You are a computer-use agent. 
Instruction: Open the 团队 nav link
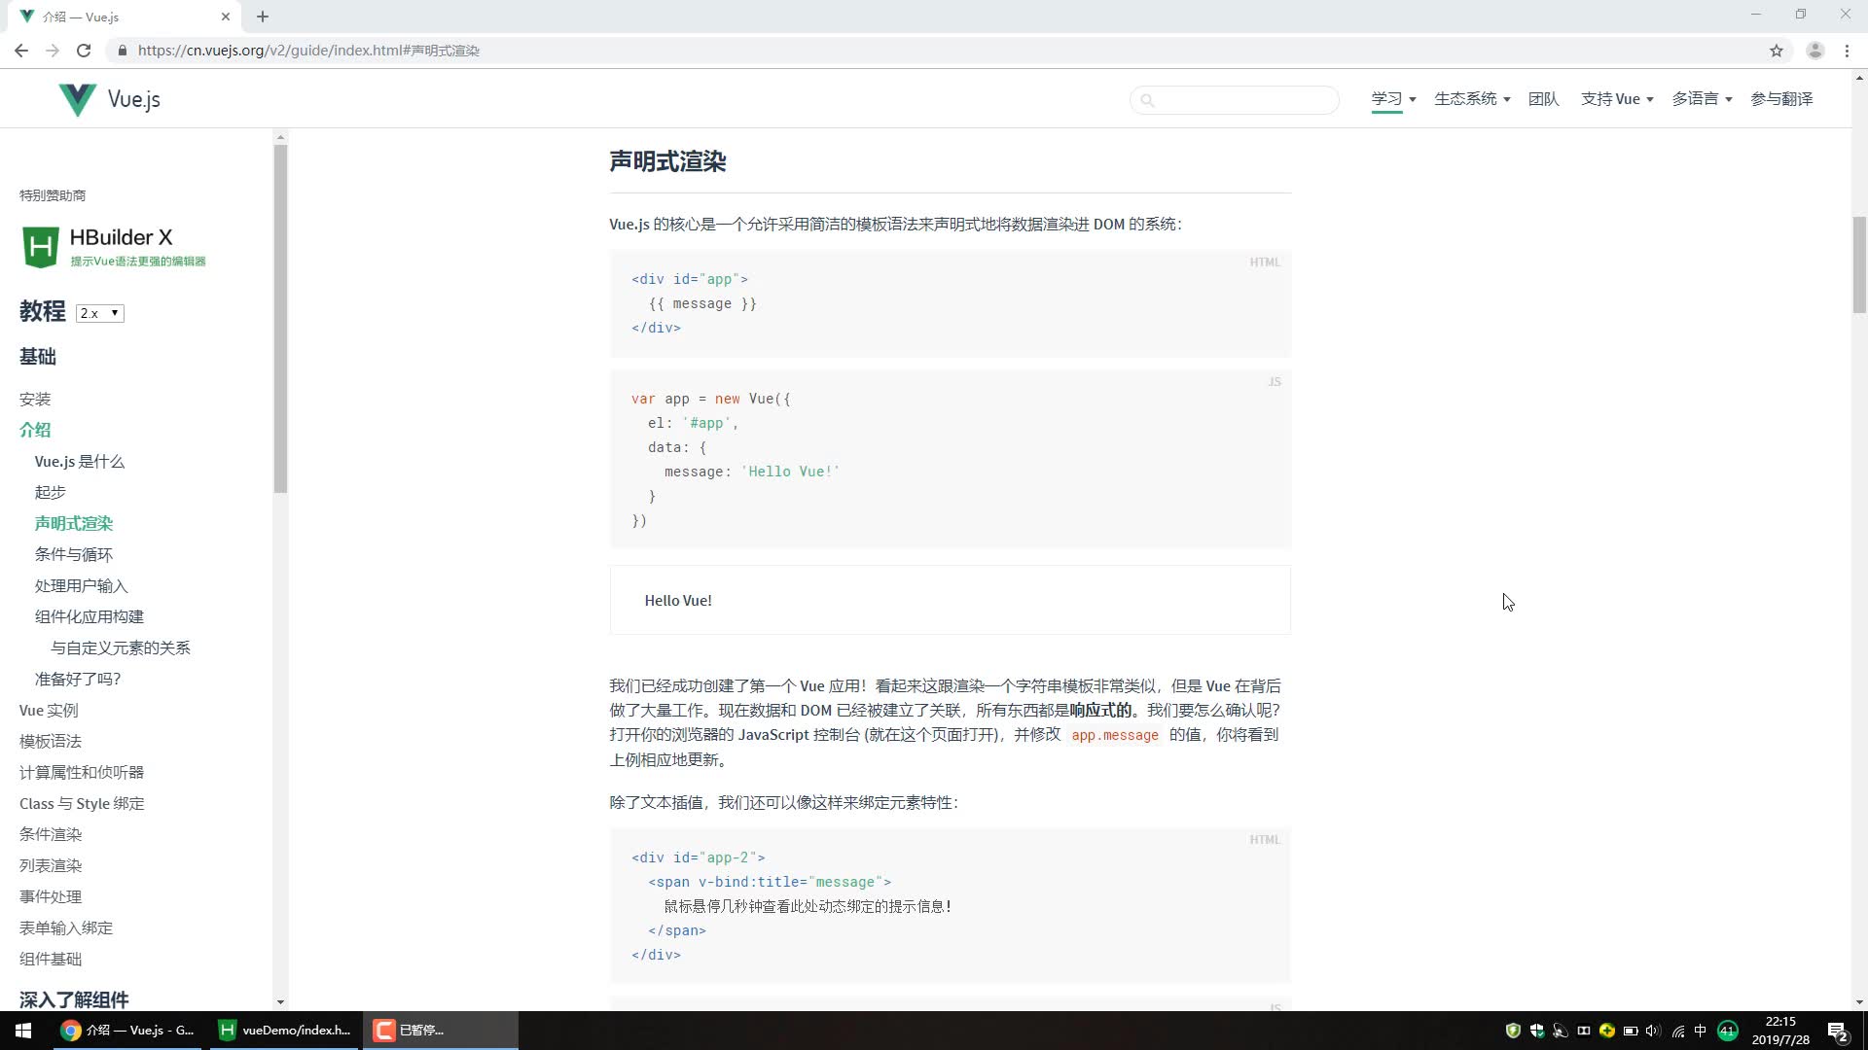click(x=1543, y=99)
